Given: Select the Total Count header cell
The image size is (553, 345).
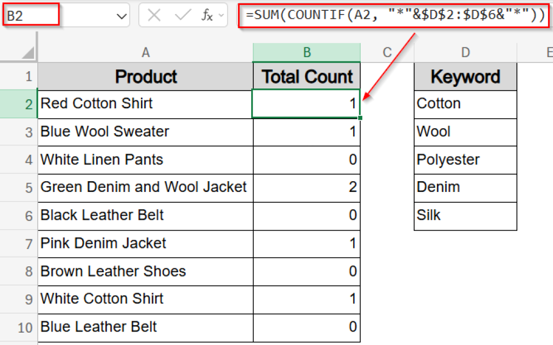Looking at the screenshot, I should coord(306,76).
